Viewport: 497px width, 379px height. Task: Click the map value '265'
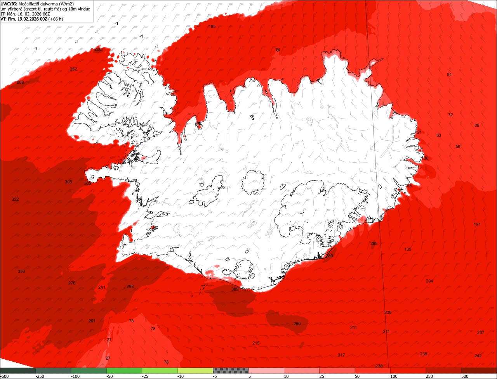pos(374,243)
